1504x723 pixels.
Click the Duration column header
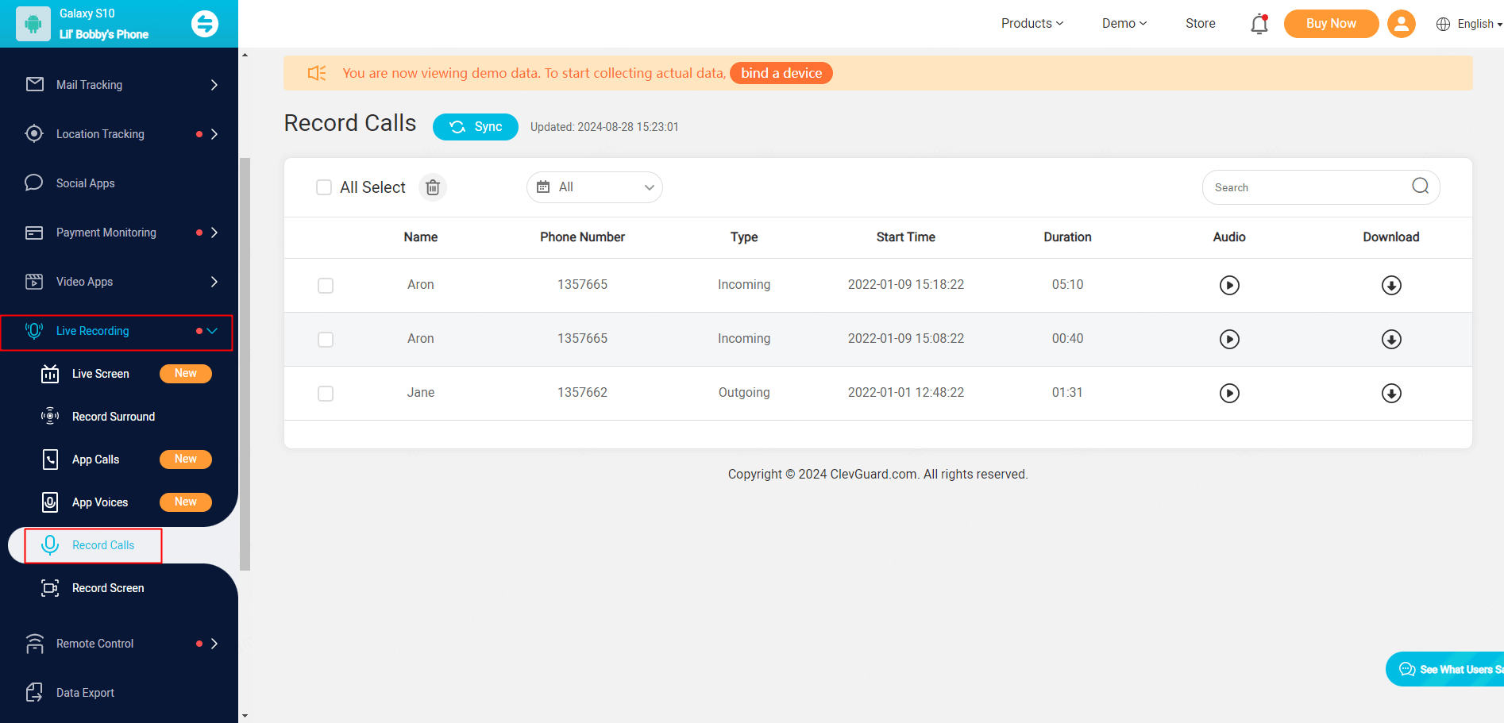tap(1067, 237)
